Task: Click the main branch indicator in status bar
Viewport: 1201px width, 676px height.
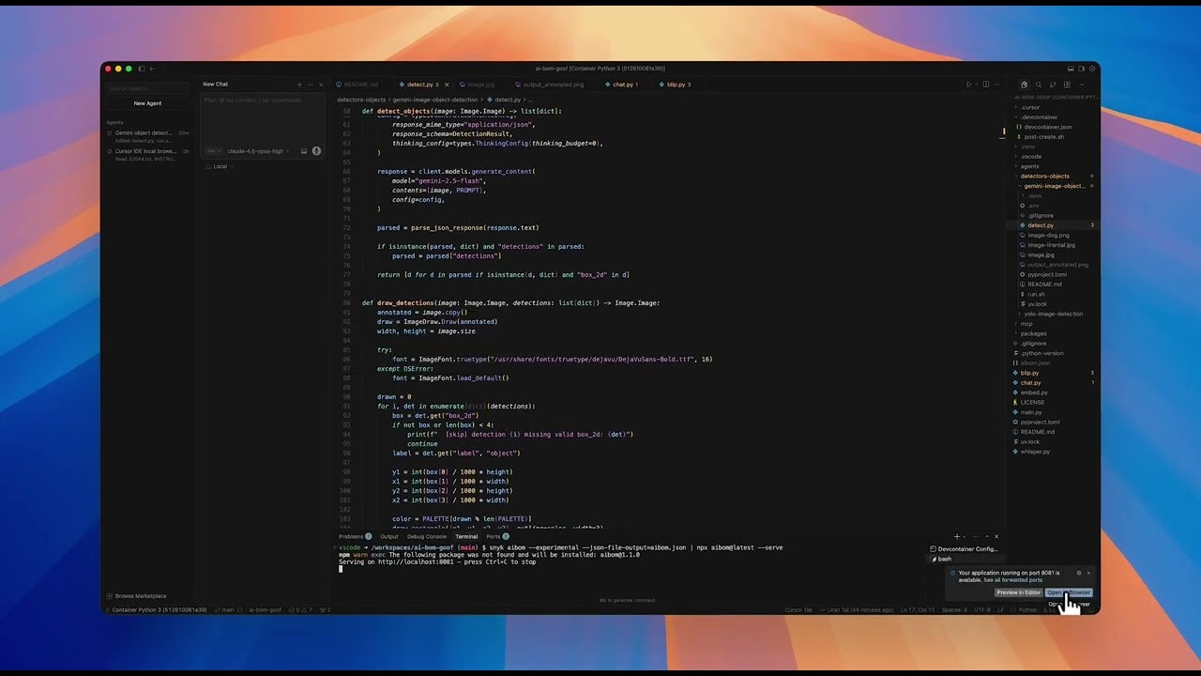Action: 224,609
